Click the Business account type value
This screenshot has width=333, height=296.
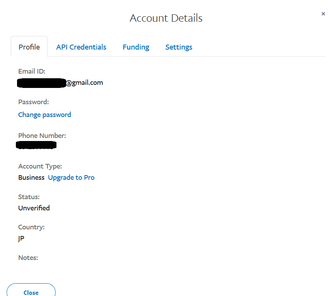(31, 177)
